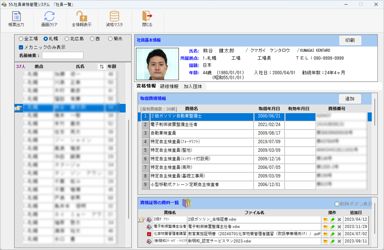Screen dimensions: 384x250
Task: Click the 名前検索 text input field
Action: [x=62, y=55]
